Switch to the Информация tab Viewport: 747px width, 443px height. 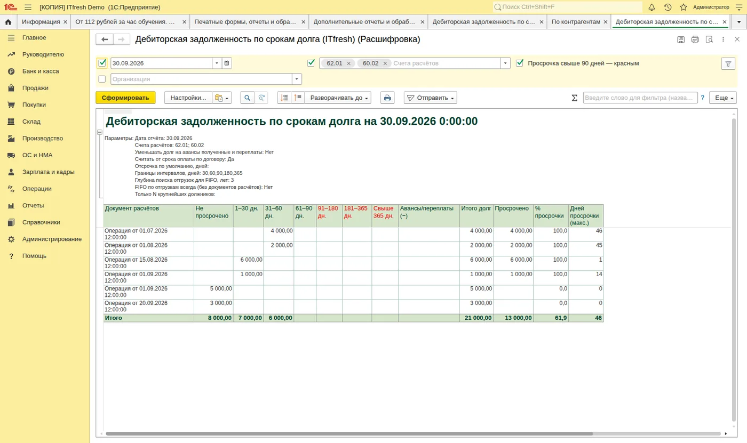41,22
